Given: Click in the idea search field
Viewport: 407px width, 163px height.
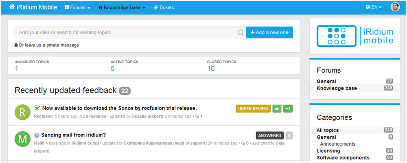Looking at the screenshot, I should (126, 32).
